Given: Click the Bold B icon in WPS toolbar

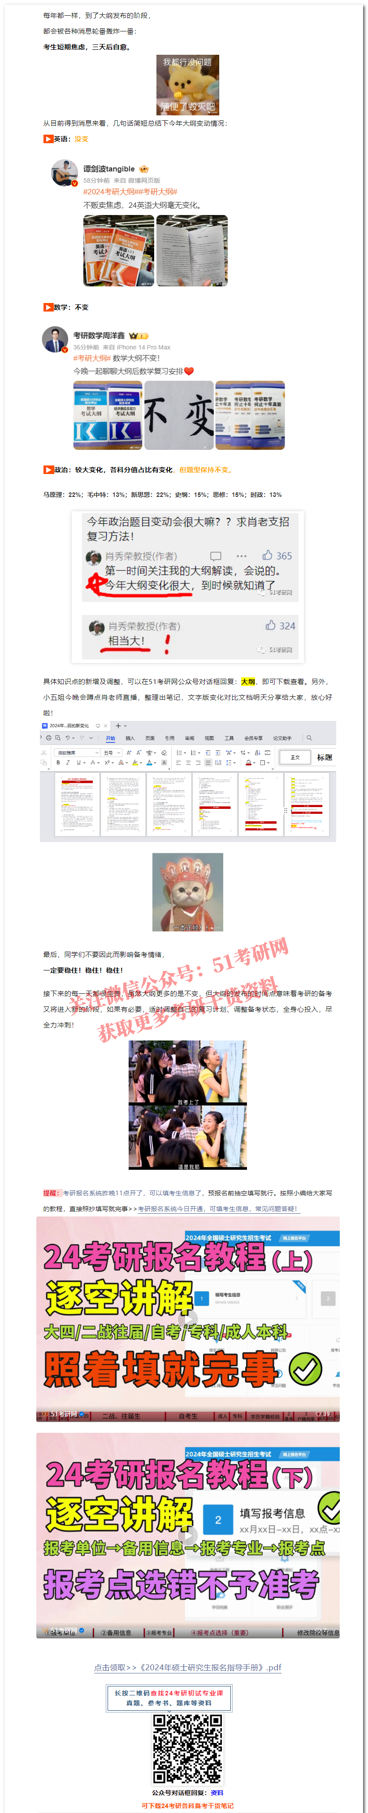Looking at the screenshot, I should click(57, 762).
